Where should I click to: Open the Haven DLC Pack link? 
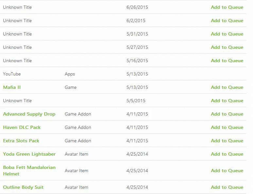22,127
